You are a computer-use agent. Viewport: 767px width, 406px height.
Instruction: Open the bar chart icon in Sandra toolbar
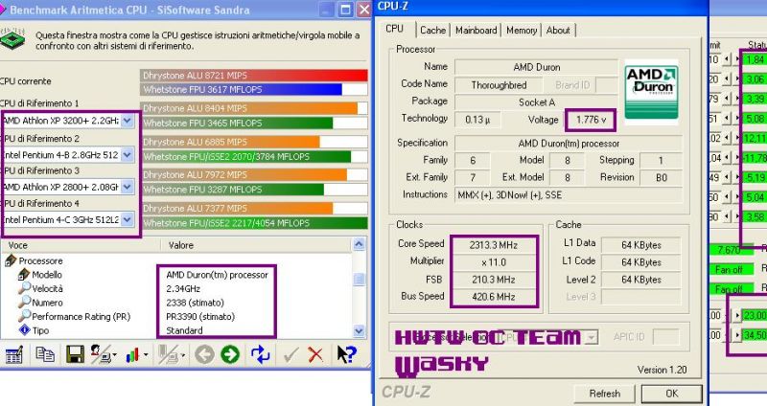coord(133,355)
